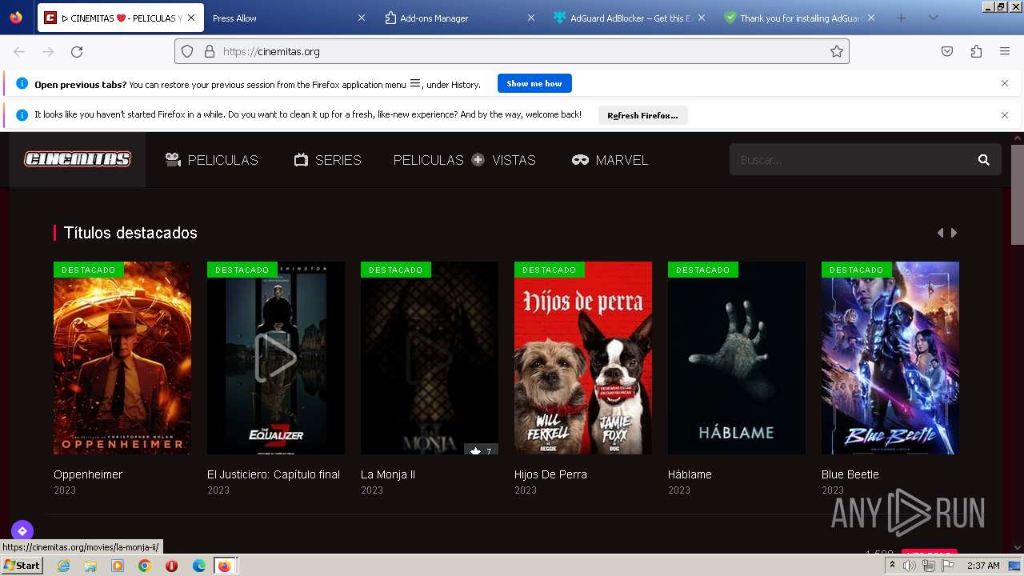Screen dimensions: 1024x576
Task: Click the Refresh Firefox button
Action: click(x=642, y=115)
